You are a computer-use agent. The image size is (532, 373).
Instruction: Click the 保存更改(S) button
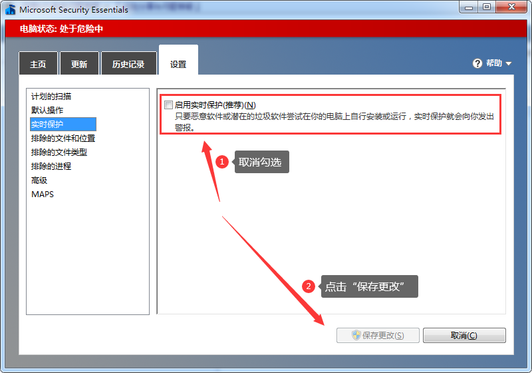pyautogui.click(x=378, y=335)
